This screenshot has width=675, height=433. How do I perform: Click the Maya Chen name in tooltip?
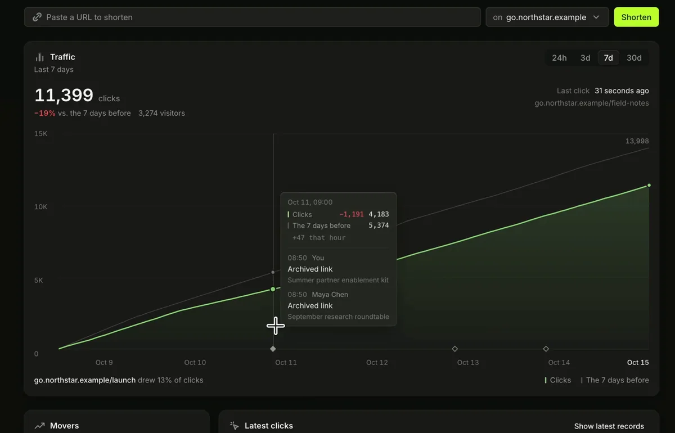[330, 294]
